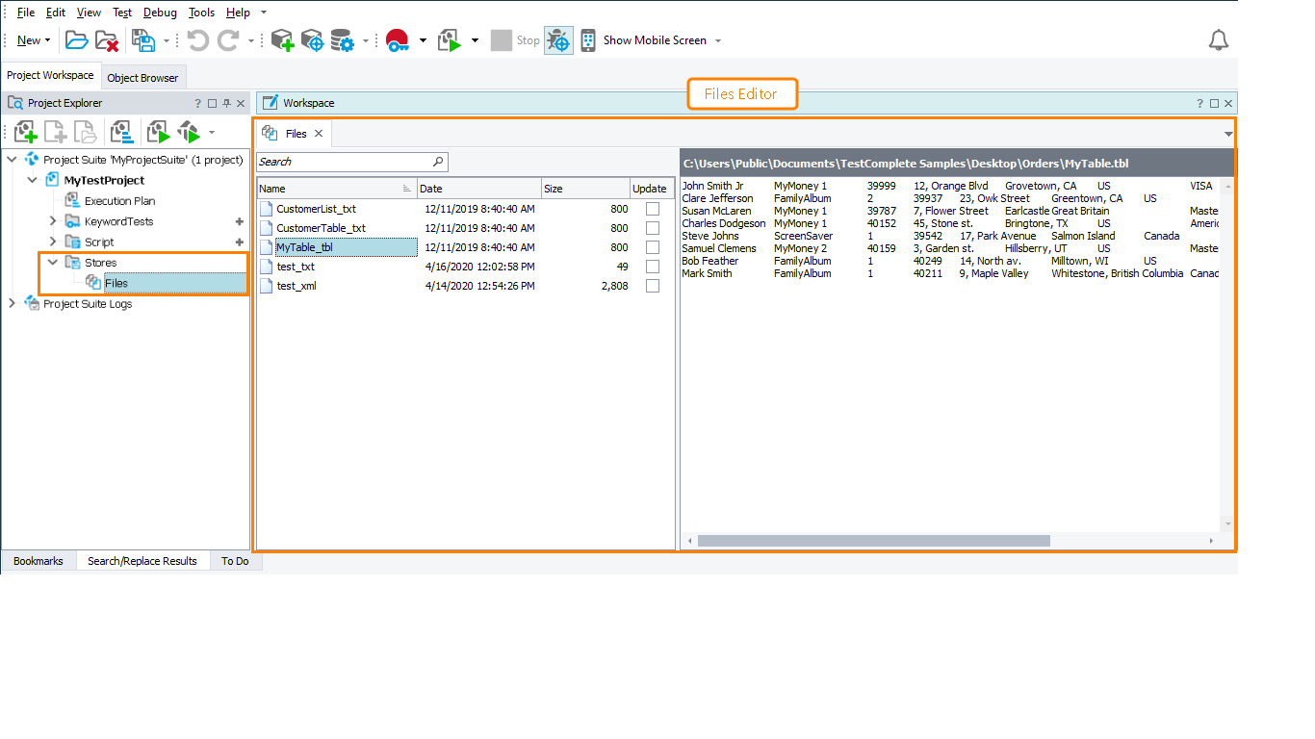This screenshot has width=1315, height=739.
Task: Switch to Search/Replace Results panel
Action: point(142,560)
